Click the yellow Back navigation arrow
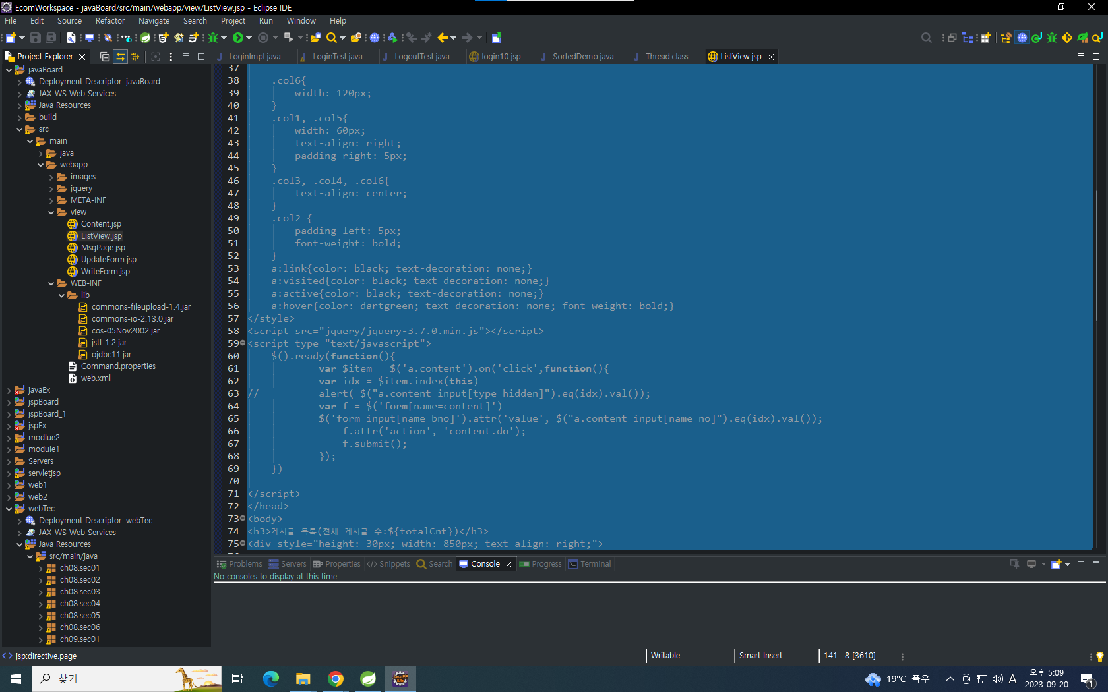1108x692 pixels. [443, 38]
